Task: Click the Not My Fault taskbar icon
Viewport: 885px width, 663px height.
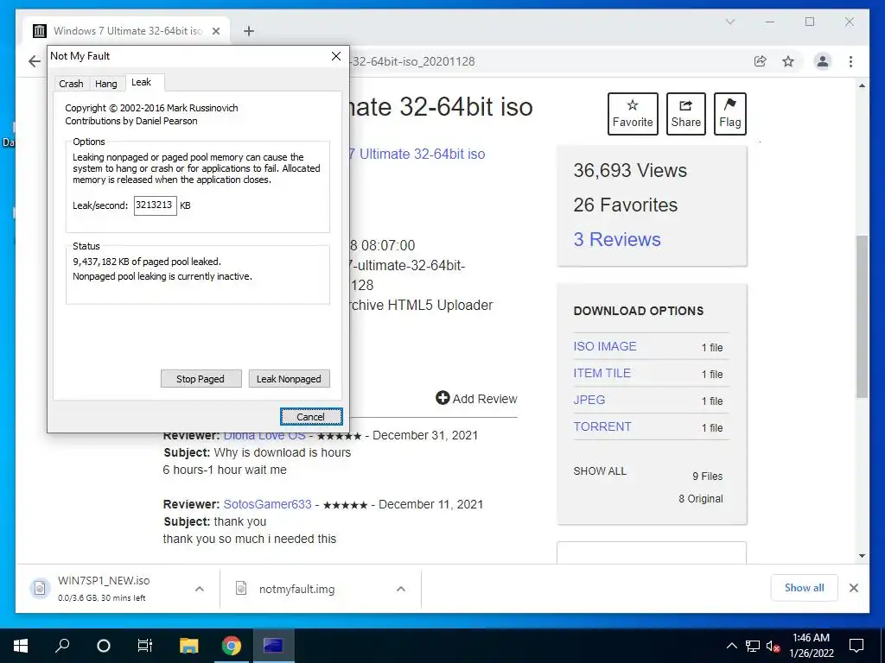Action: point(273,646)
